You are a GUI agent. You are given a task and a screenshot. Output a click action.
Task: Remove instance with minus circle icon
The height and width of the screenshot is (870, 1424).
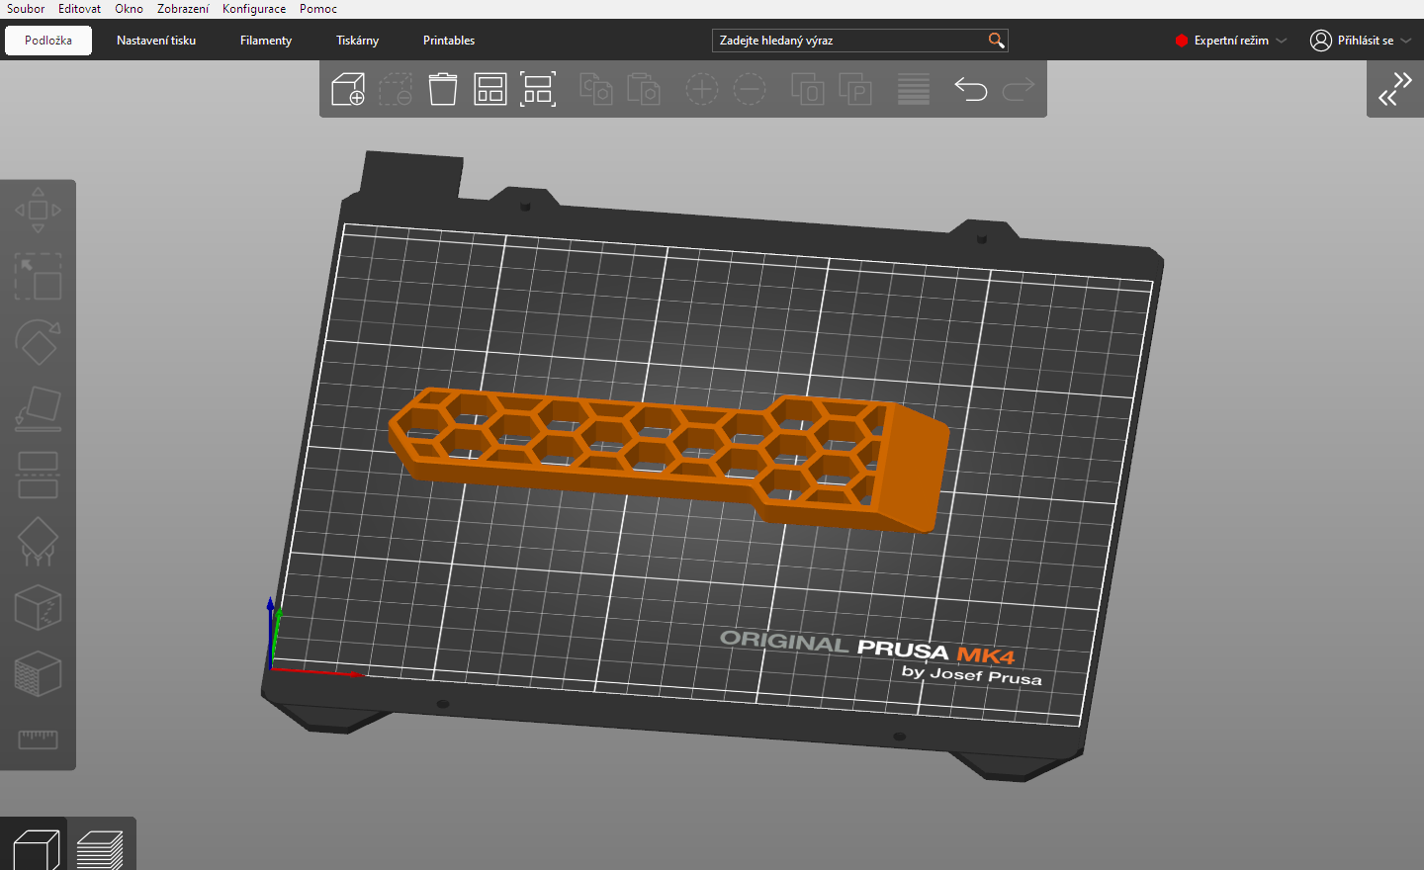pos(750,89)
